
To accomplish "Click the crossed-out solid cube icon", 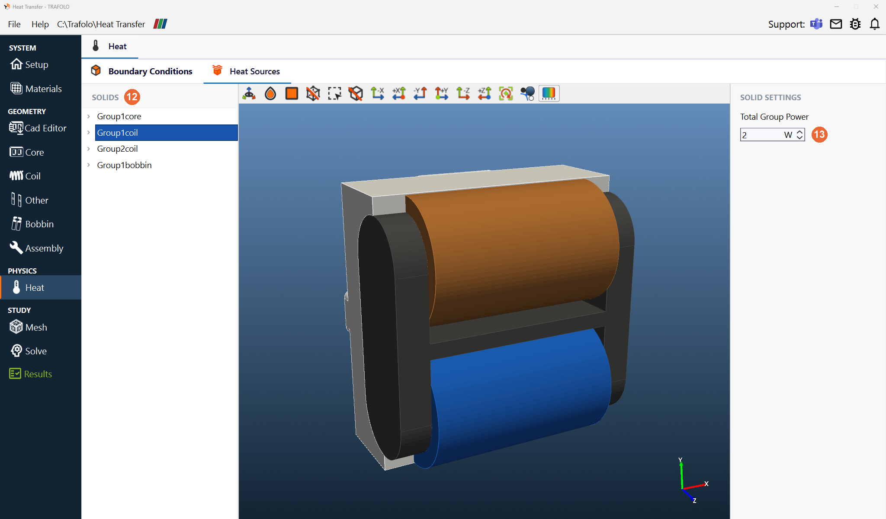I will (356, 93).
